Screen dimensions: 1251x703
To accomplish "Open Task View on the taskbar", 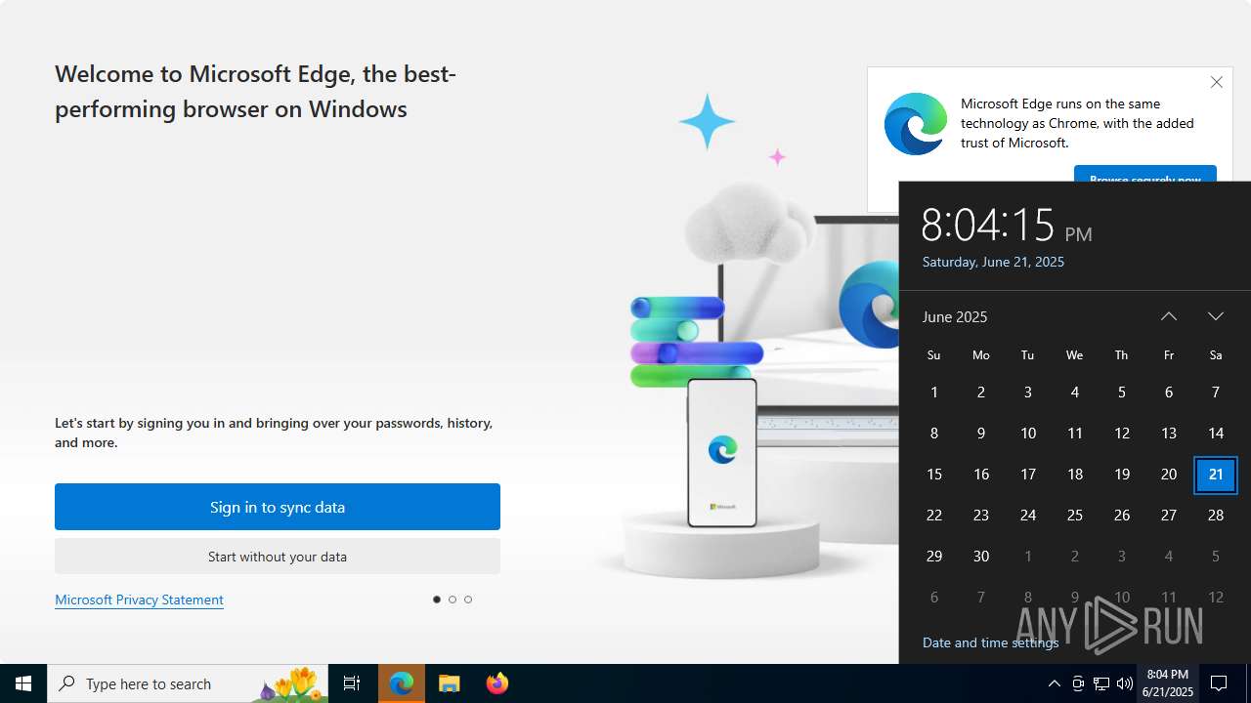I will coord(352,683).
